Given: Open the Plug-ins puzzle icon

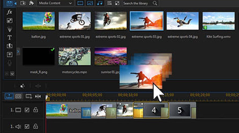Looking at the screenshot, I should [31, 3].
